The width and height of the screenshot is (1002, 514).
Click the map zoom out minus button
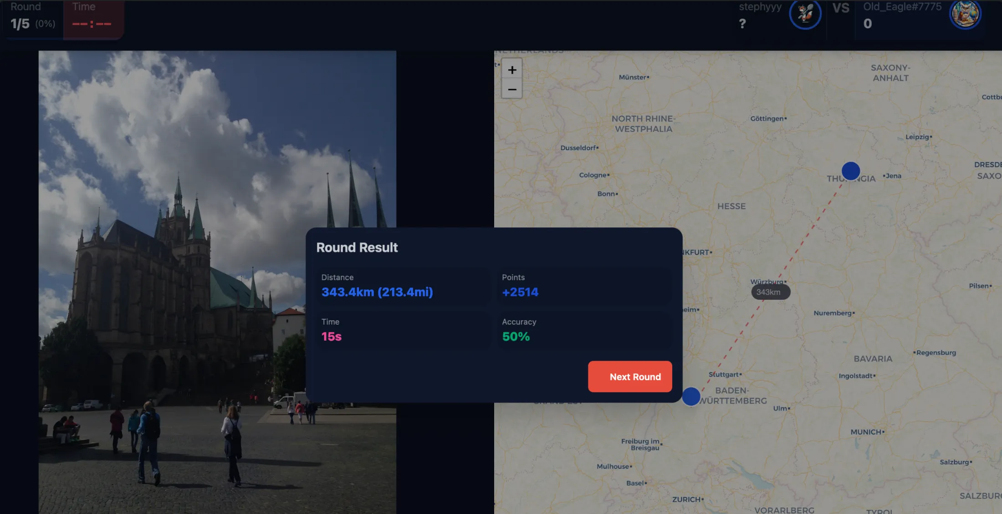512,90
